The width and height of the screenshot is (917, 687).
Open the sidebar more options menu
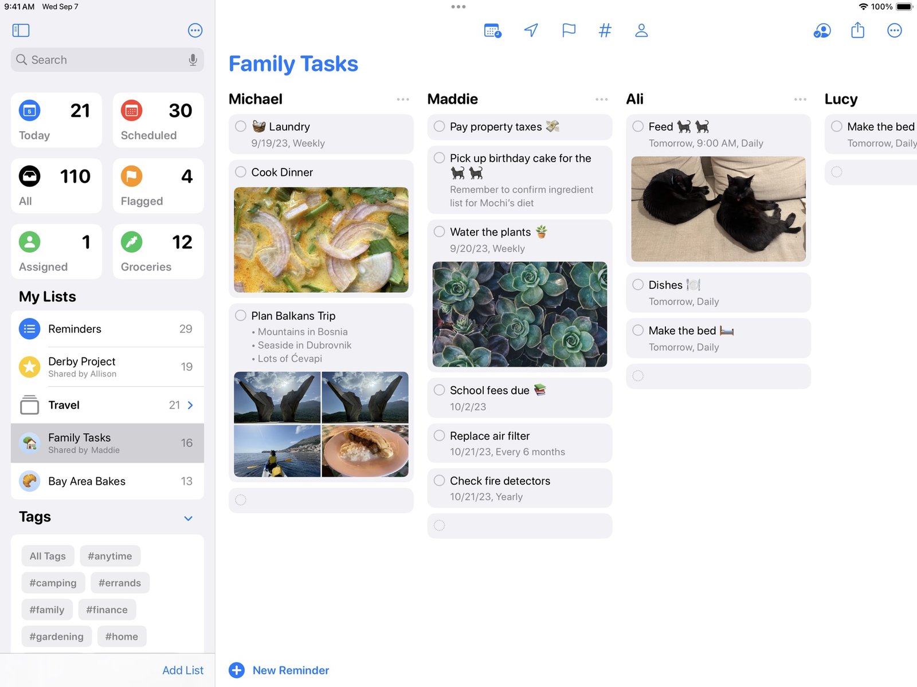(195, 30)
